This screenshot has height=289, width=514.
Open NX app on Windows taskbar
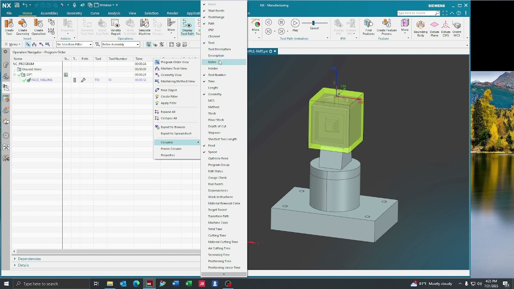pos(149,284)
